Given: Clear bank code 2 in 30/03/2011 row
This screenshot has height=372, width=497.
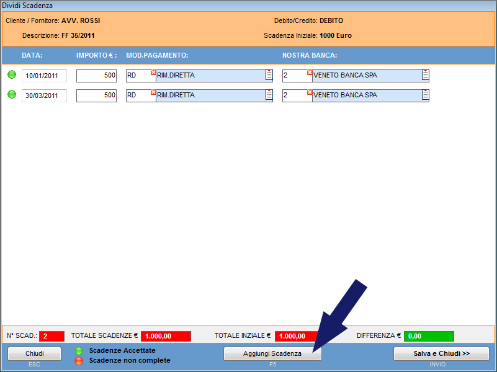Looking at the screenshot, I should 310,92.
